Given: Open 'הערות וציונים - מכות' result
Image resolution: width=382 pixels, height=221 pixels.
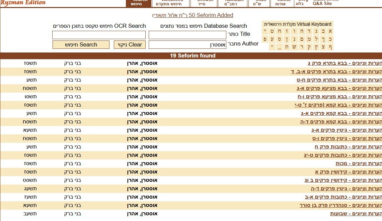Looking at the screenshot, I should pos(359,163).
